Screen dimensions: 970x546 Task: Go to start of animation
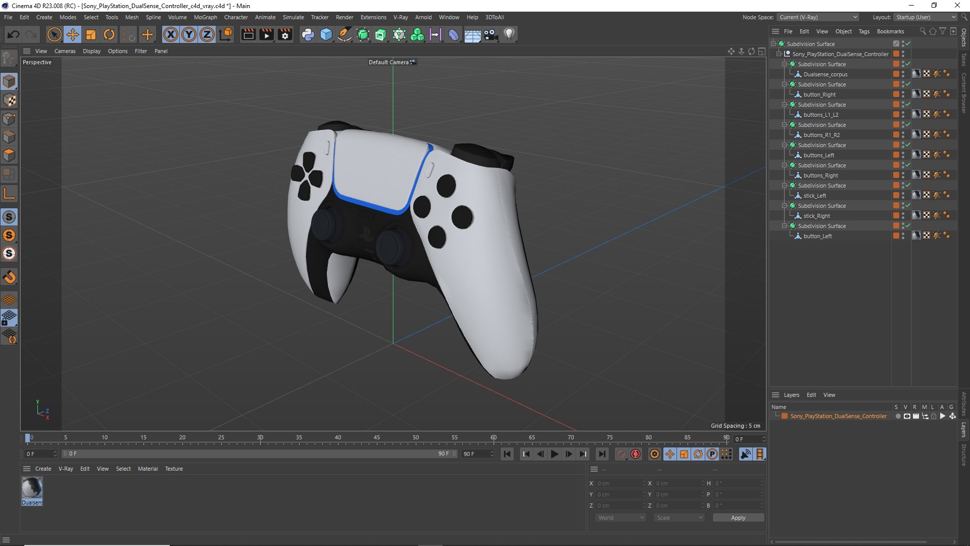pyautogui.click(x=507, y=454)
